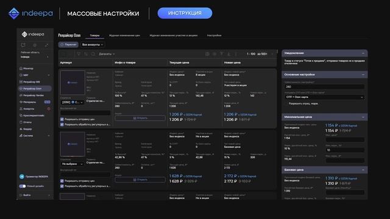Expand the МРР sidebar section
Image resolution: width=390 pixels, height=219 pixels.
49,75
